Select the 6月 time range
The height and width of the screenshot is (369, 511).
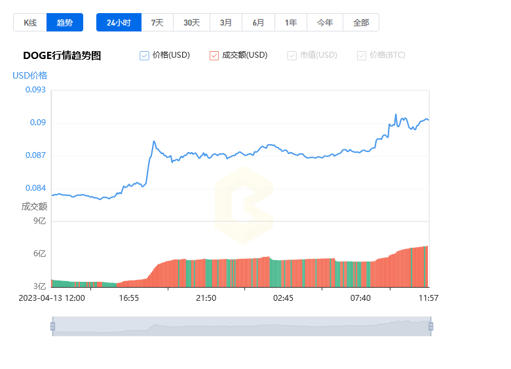(x=259, y=23)
